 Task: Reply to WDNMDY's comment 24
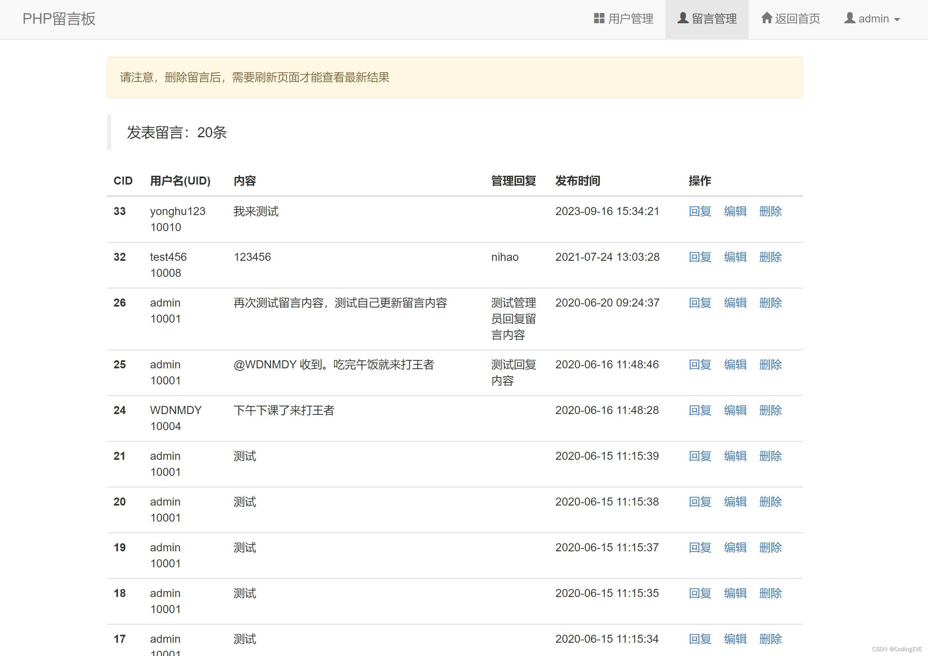click(700, 410)
